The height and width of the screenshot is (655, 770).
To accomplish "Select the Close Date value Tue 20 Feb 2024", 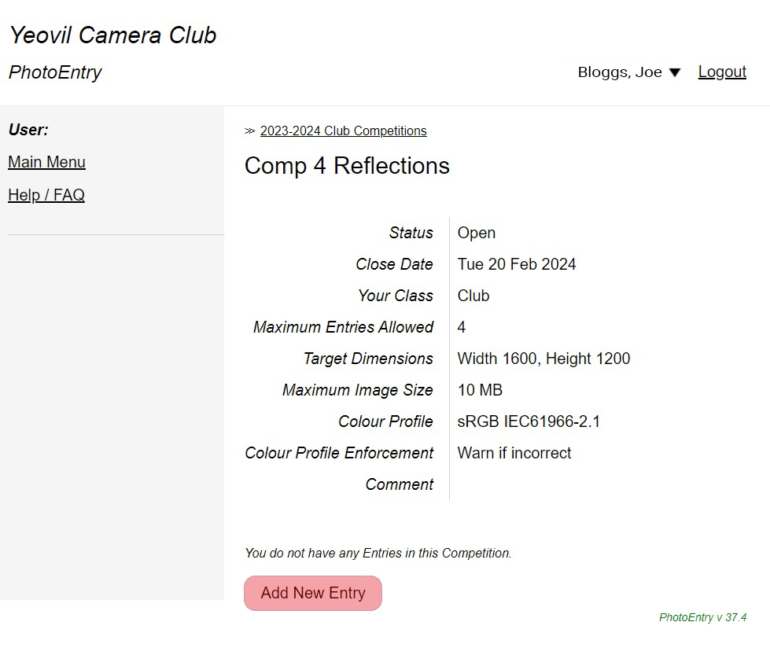I will 517,264.
